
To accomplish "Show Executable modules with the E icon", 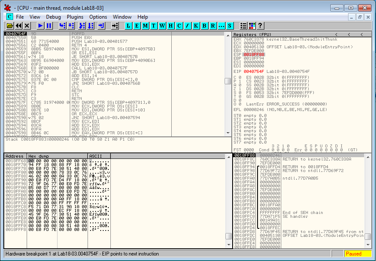I will point(137,26).
